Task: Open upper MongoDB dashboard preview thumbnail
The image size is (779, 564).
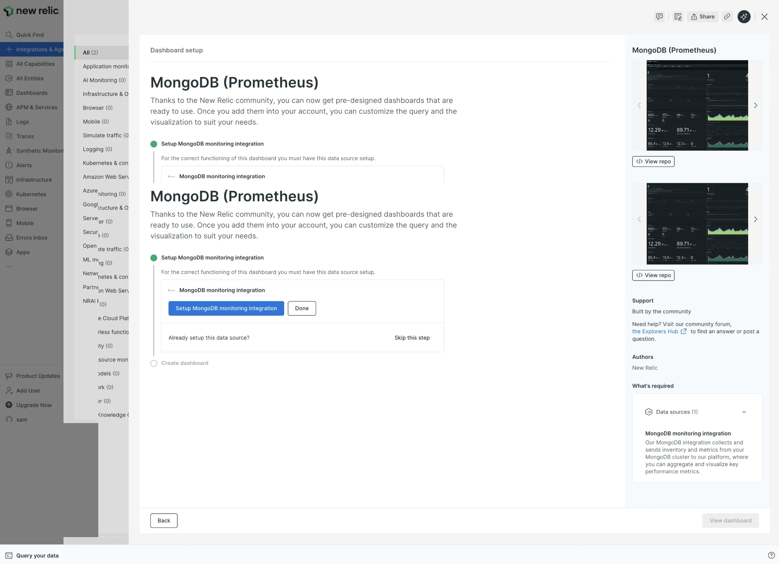Action: (x=697, y=105)
